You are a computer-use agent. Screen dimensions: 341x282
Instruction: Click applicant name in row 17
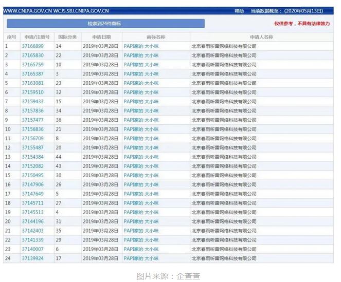pyautogui.click(x=224, y=194)
